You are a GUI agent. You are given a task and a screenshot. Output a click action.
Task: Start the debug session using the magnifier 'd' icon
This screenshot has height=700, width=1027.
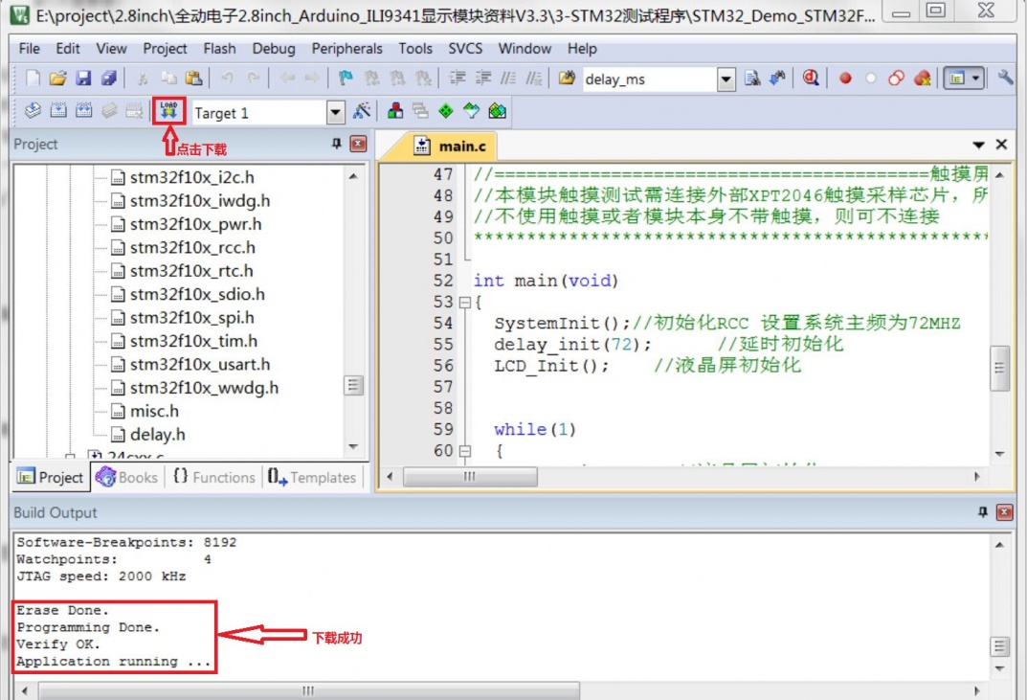pos(812,79)
